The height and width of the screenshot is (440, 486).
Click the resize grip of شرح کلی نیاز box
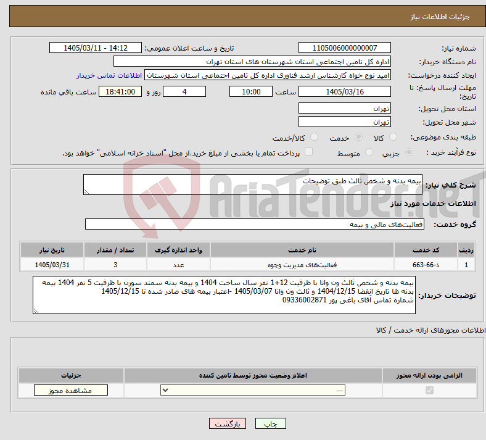(x=86, y=192)
